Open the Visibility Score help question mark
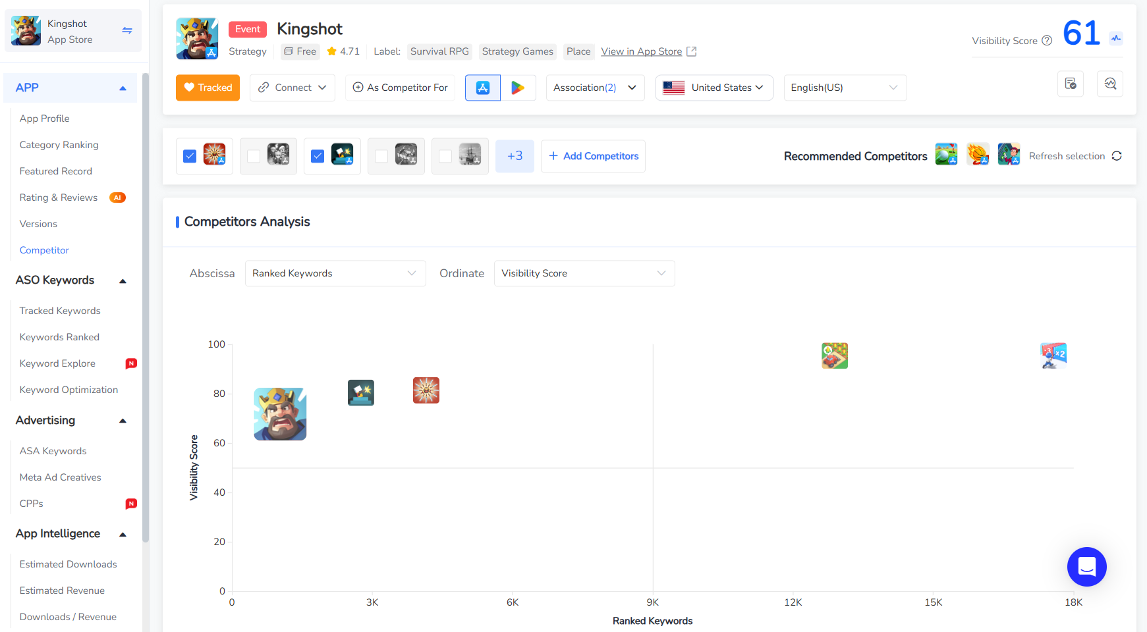The image size is (1147, 632). 1047,41
